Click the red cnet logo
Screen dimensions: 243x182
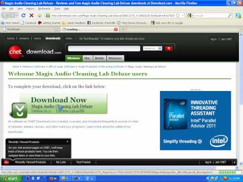15,52
